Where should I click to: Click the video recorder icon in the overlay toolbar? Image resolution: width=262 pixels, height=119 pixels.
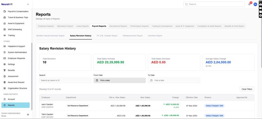(x=260, y=8)
